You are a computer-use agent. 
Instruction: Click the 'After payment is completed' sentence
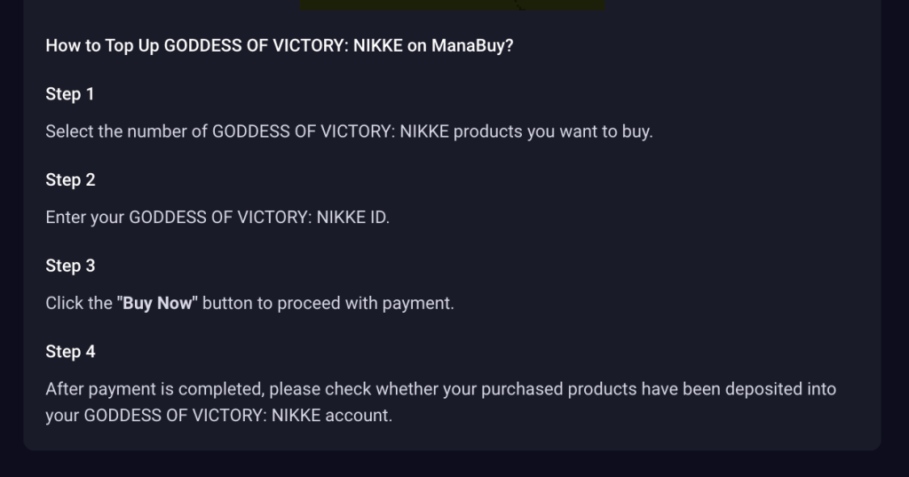pyautogui.click(x=440, y=402)
